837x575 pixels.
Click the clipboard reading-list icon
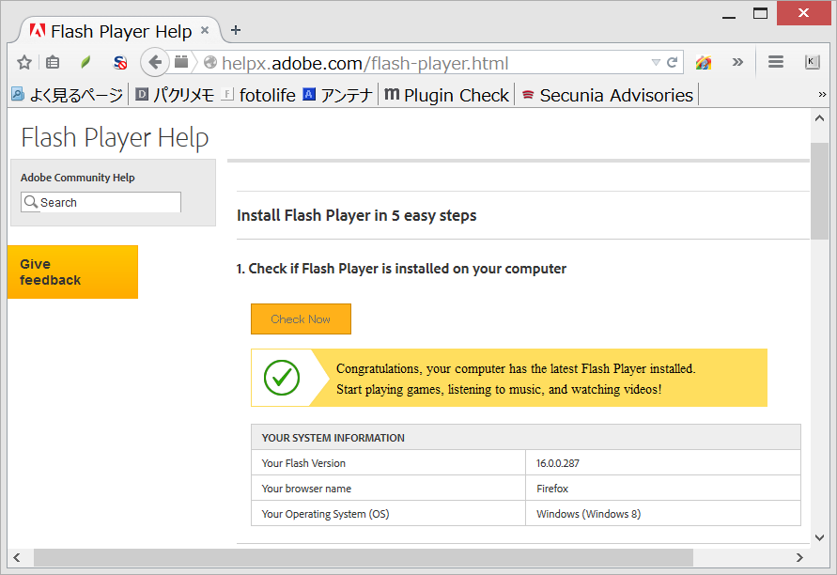click(53, 62)
